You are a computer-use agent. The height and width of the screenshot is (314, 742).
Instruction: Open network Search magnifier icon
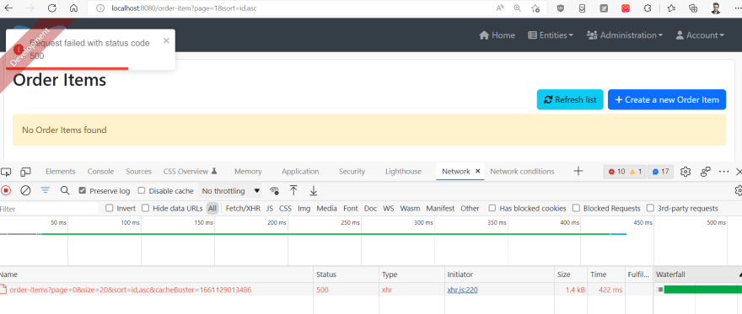(65, 190)
